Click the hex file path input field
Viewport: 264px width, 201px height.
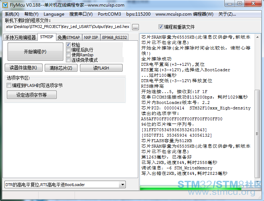[x=68, y=27]
